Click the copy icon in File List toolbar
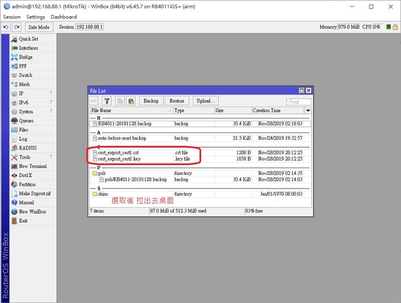Image resolution: width=401 pixels, height=303 pixels. pyautogui.click(x=120, y=101)
